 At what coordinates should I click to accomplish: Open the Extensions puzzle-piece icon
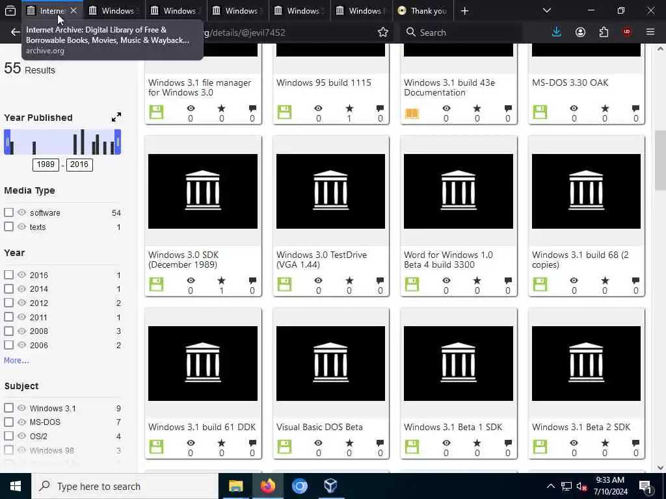point(604,32)
